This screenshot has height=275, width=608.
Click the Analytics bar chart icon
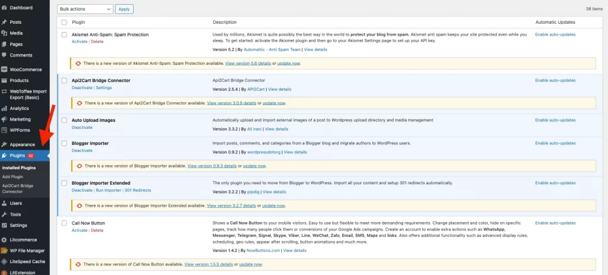[x=4, y=108]
